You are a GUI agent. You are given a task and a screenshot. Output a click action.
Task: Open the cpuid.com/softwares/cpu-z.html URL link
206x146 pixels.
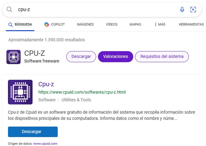coord(82,92)
